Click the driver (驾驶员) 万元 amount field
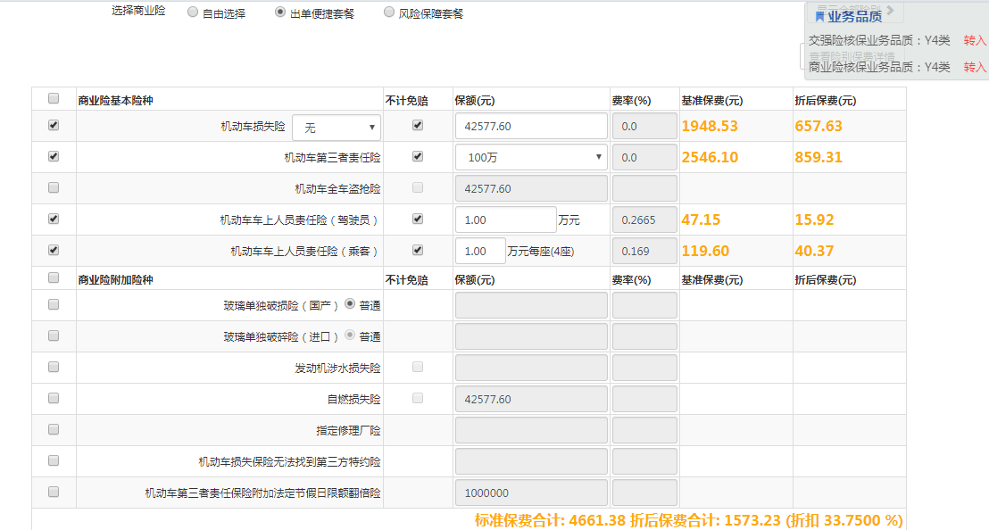Screen dimensions: 989x530 tap(505, 219)
